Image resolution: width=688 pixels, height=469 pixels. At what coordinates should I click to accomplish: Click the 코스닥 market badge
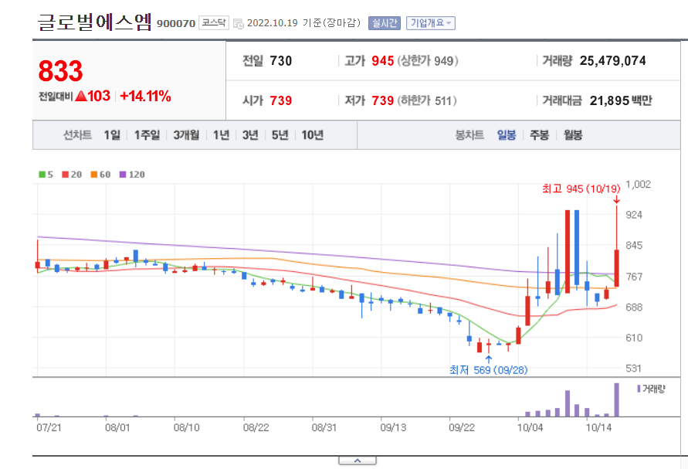214,22
